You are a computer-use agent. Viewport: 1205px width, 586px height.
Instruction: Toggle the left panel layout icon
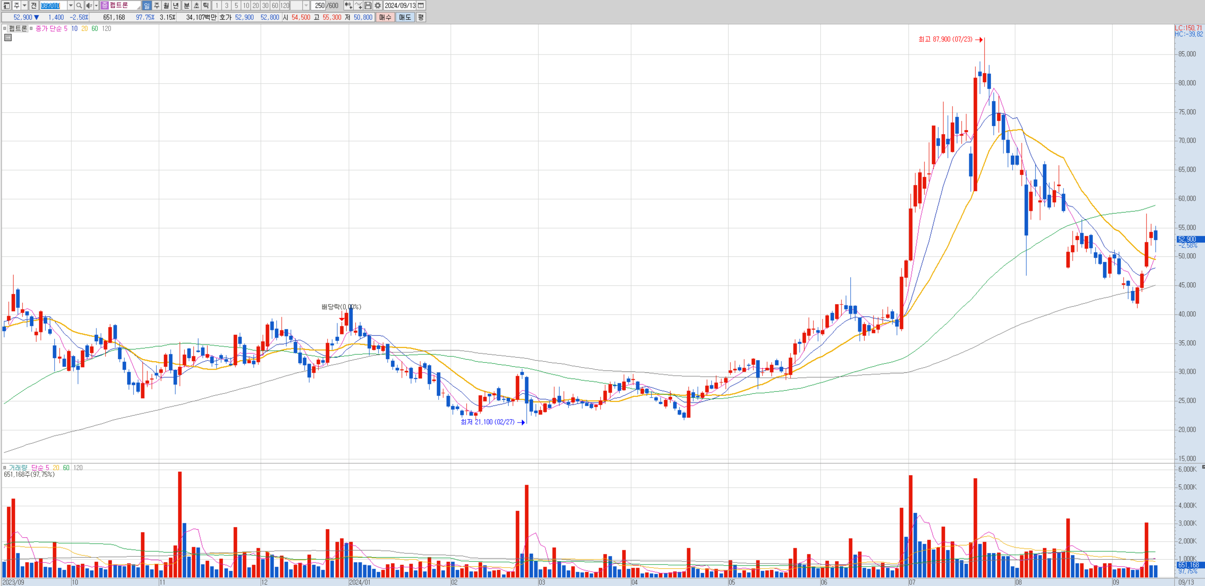[x=6, y=6]
